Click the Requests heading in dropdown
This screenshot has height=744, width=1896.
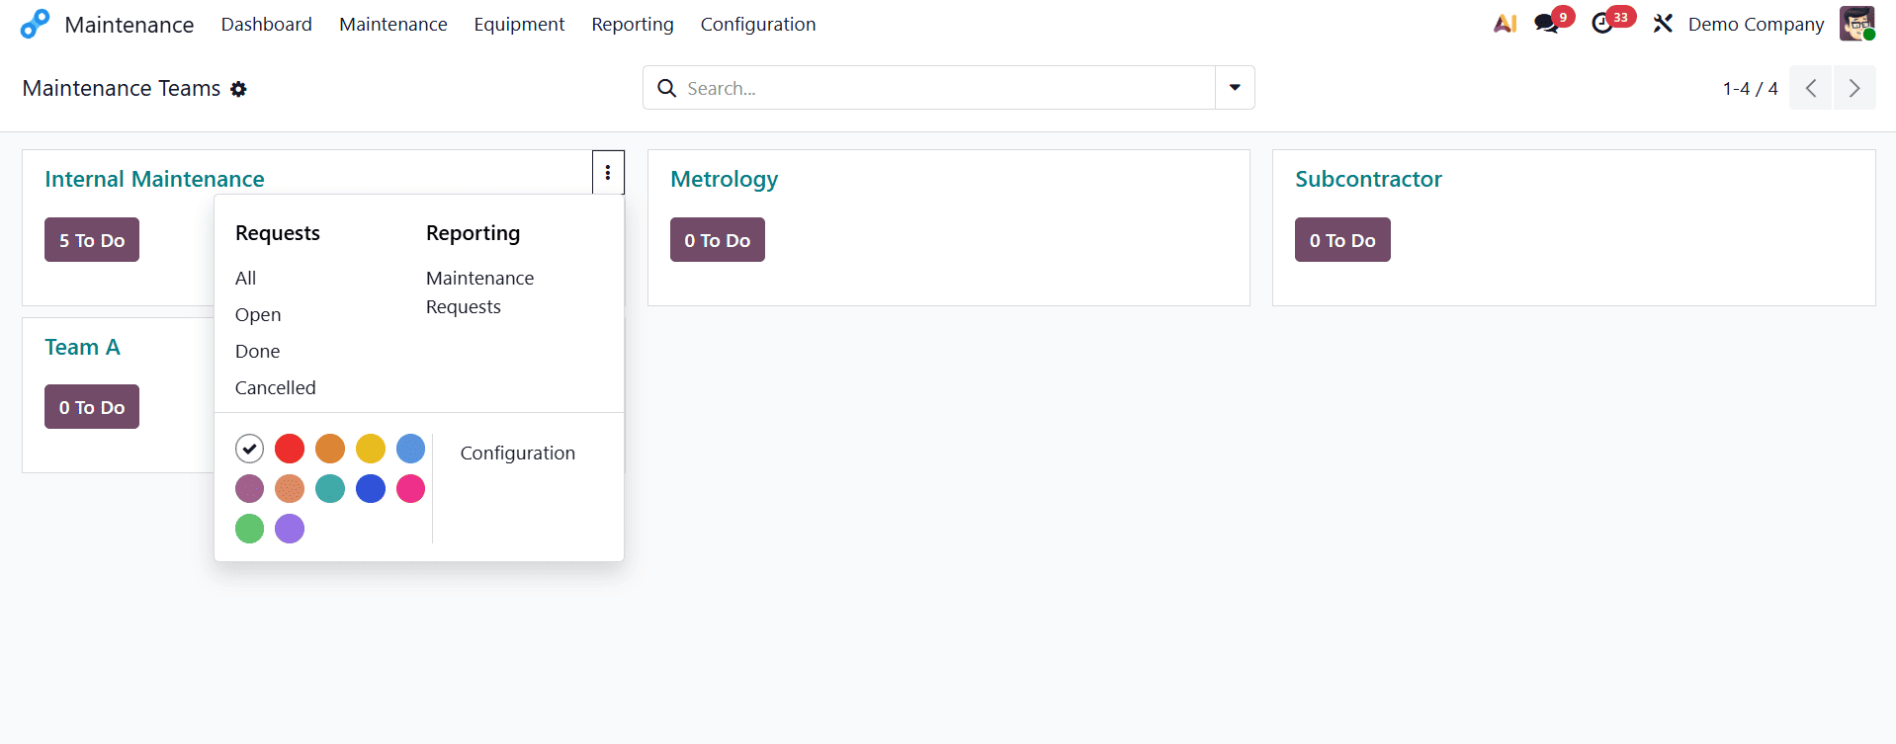pyautogui.click(x=278, y=233)
